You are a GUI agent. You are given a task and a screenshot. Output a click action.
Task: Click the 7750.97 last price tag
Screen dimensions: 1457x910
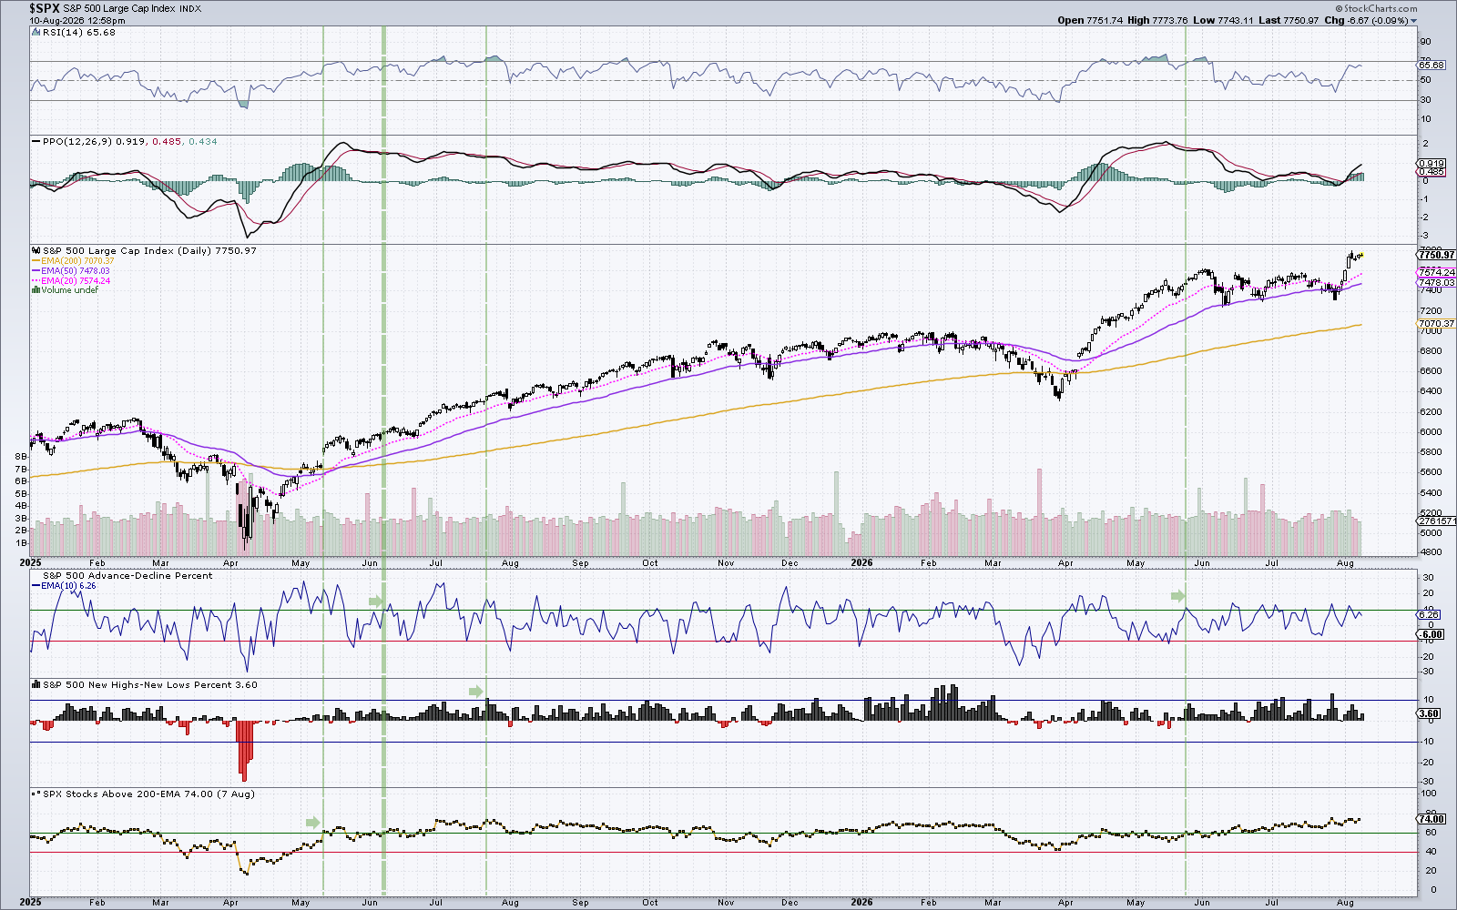coord(1437,256)
